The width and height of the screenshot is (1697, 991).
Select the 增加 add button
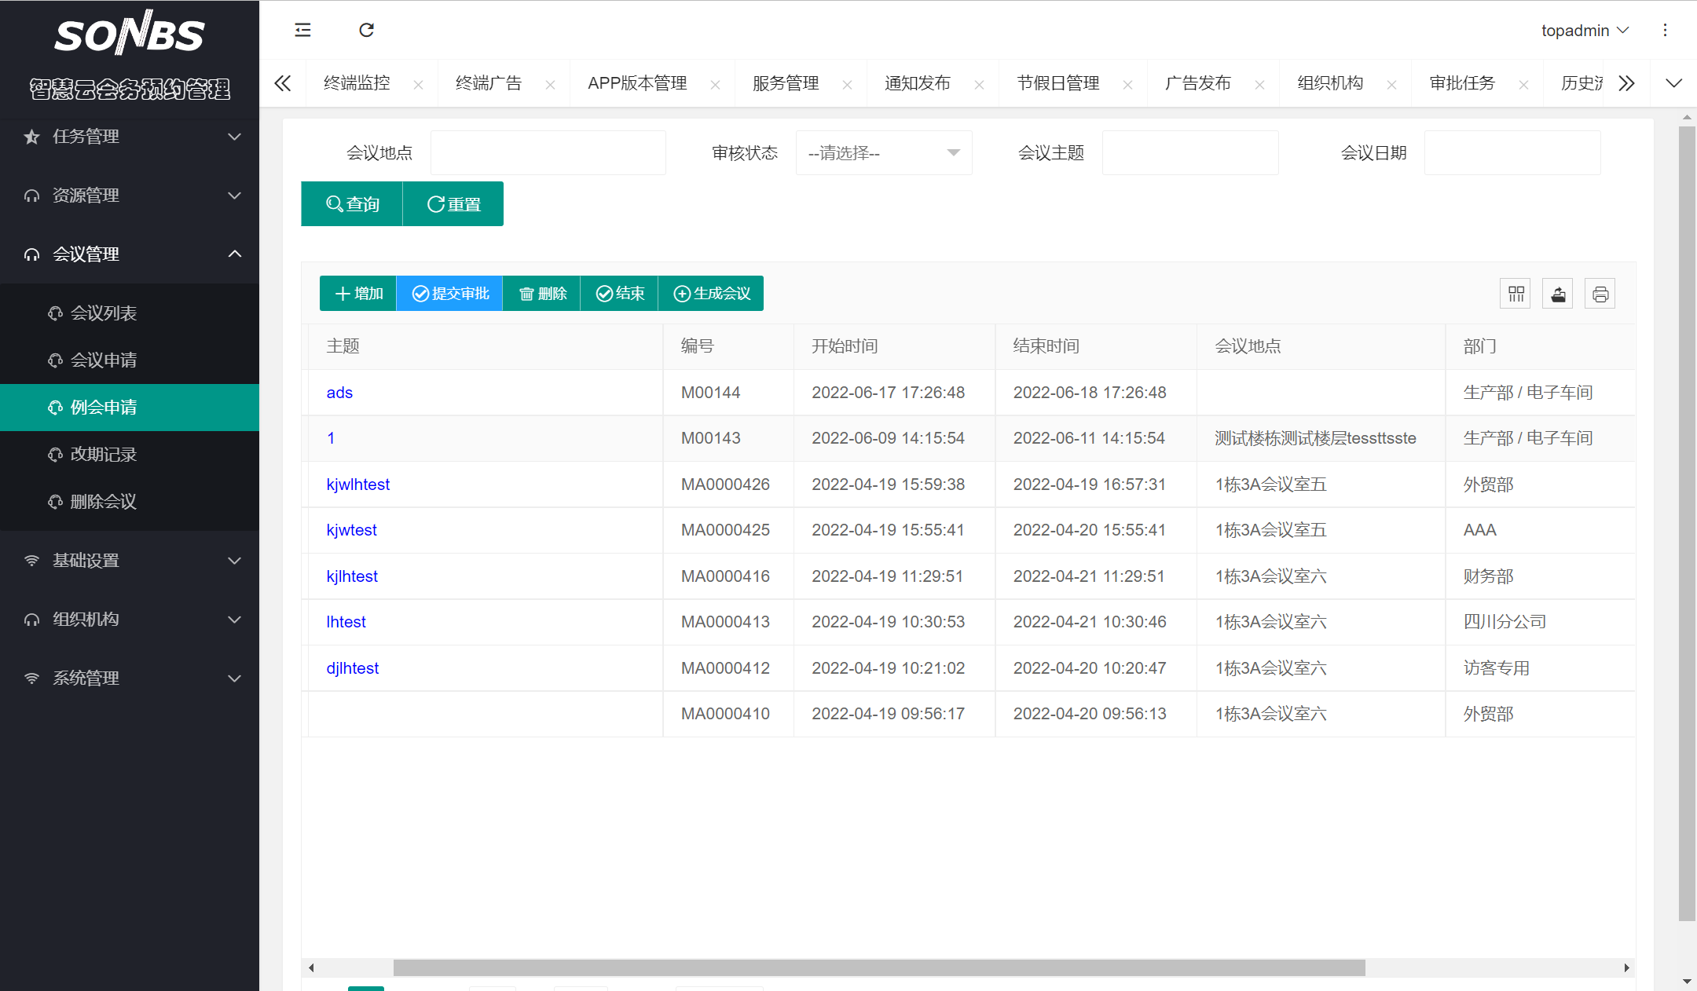tap(357, 293)
